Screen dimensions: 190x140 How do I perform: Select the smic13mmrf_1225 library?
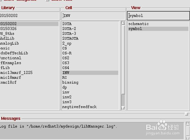click(16, 73)
